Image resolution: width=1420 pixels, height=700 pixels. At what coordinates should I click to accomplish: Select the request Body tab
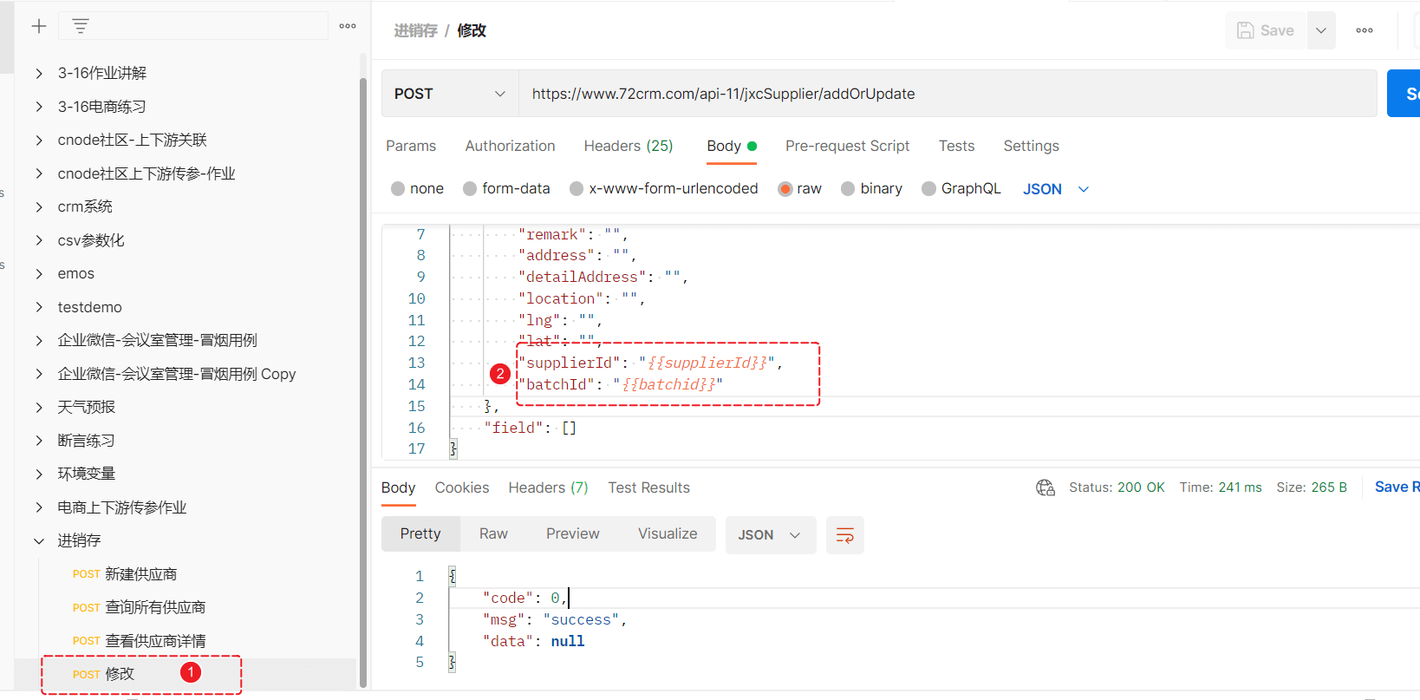click(732, 146)
